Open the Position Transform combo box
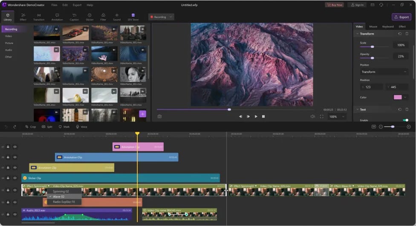Image resolution: width=416 pixels, height=226 pixels. [x=384, y=72]
